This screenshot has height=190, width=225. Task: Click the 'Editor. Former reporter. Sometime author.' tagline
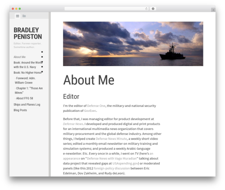(27, 45)
